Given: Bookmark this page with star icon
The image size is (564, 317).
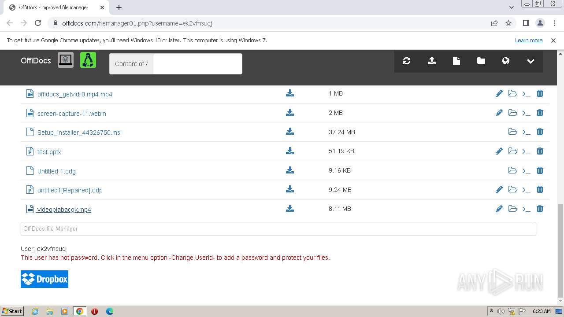Looking at the screenshot, I should (508, 23).
